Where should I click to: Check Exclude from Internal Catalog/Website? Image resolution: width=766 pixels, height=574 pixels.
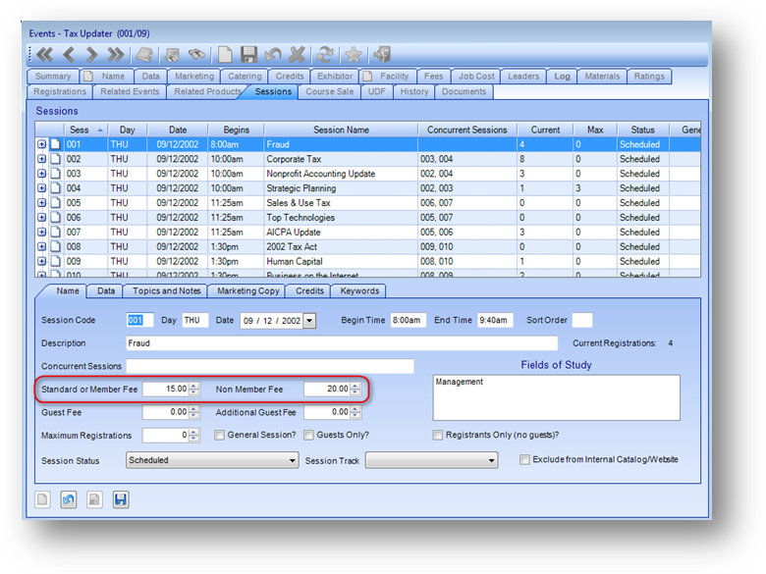point(524,460)
